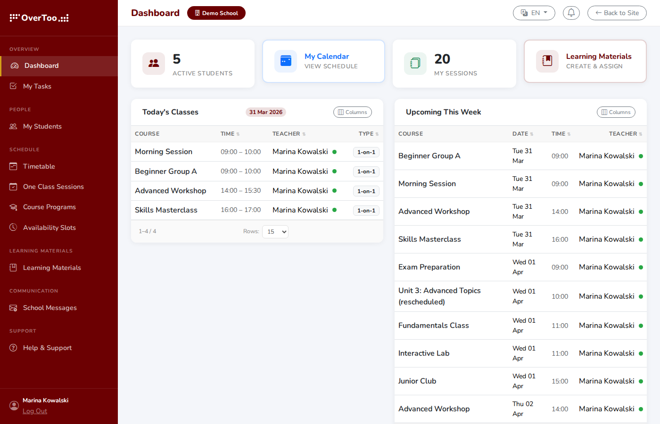Image resolution: width=660 pixels, height=424 pixels.
Task: Click the School Messages envelope icon
Action: pyautogui.click(x=13, y=308)
